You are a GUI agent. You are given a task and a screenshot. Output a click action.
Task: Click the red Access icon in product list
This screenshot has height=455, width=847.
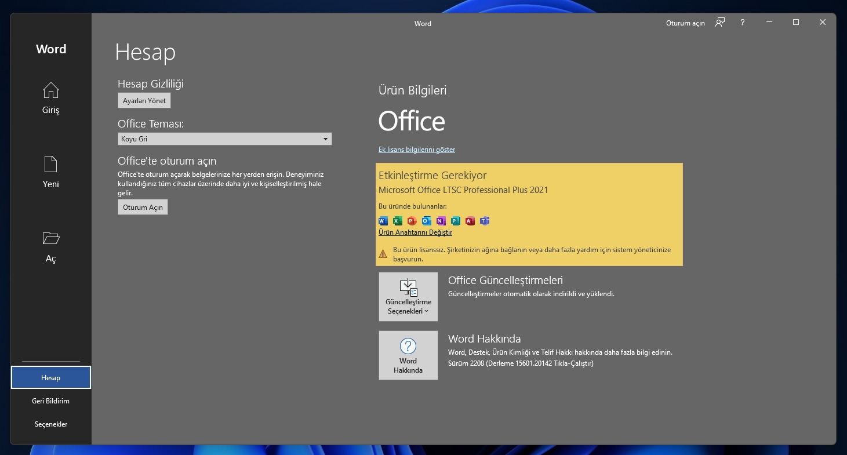coord(470,221)
